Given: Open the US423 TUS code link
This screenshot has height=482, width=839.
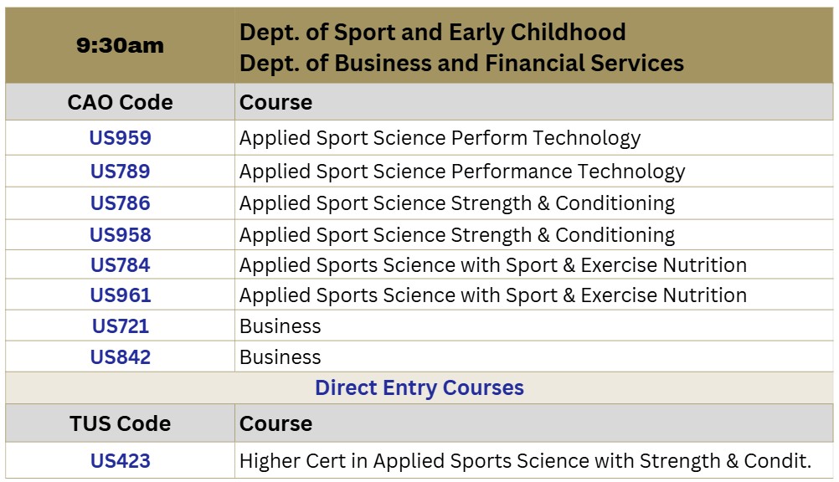Looking at the screenshot, I should point(121,461).
